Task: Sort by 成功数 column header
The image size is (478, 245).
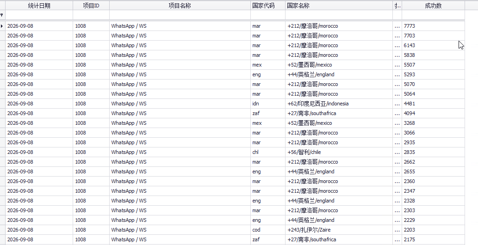Action: [433, 6]
